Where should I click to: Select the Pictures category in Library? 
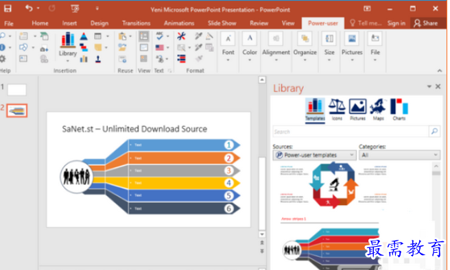tap(357, 110)
